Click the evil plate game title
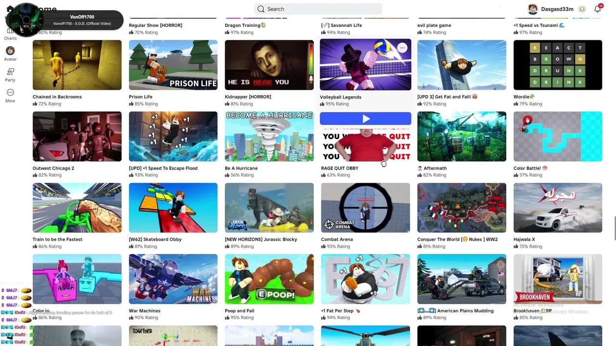Screen dimensions: 616x346 434,25
